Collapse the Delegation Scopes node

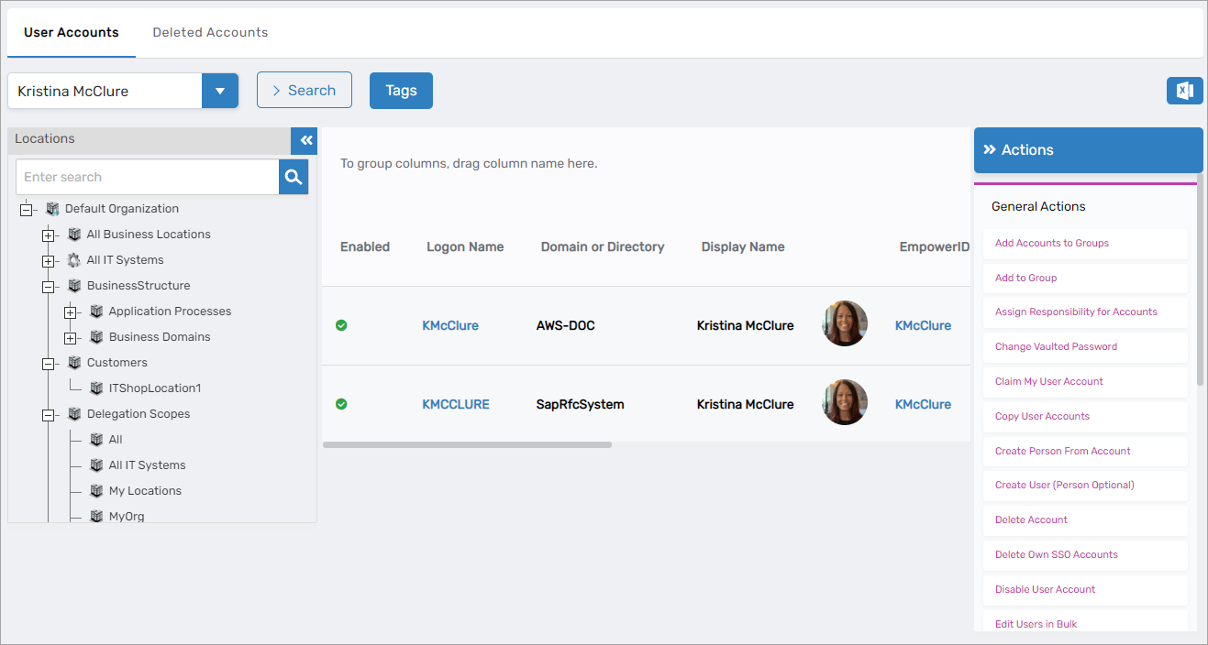49,414
